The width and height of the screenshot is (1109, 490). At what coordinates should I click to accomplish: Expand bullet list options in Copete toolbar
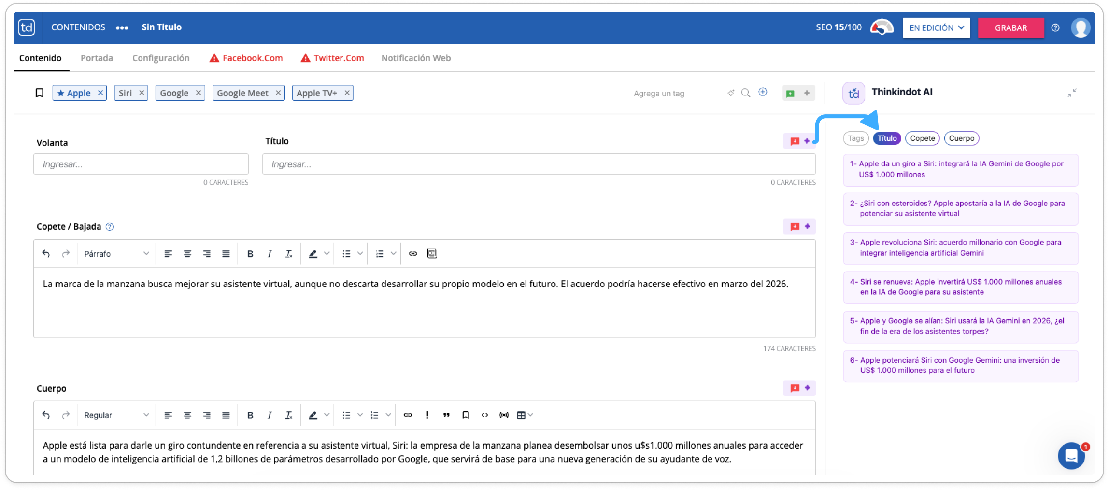point(360,254)
